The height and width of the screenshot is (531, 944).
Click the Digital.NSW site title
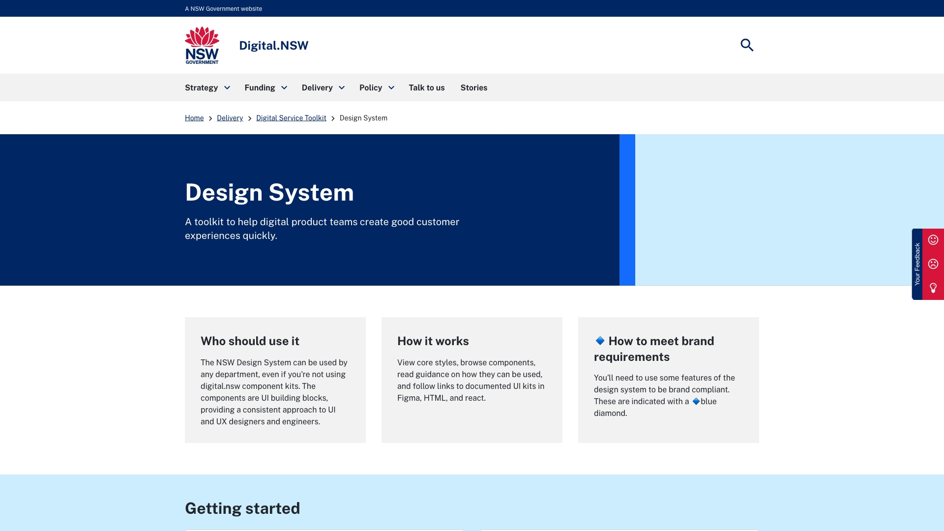click(x=273, y=46)
